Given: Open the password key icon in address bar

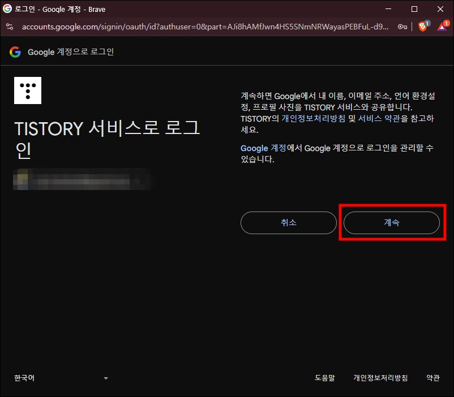Looking at the screenshot, I should [402, 27].
